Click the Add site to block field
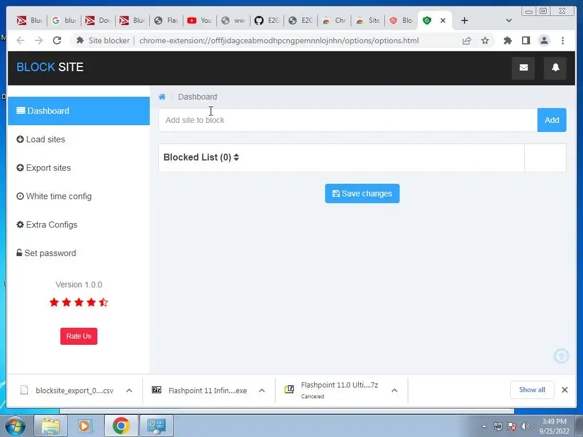Screen dimensions: 583x437 coord(348,120)
